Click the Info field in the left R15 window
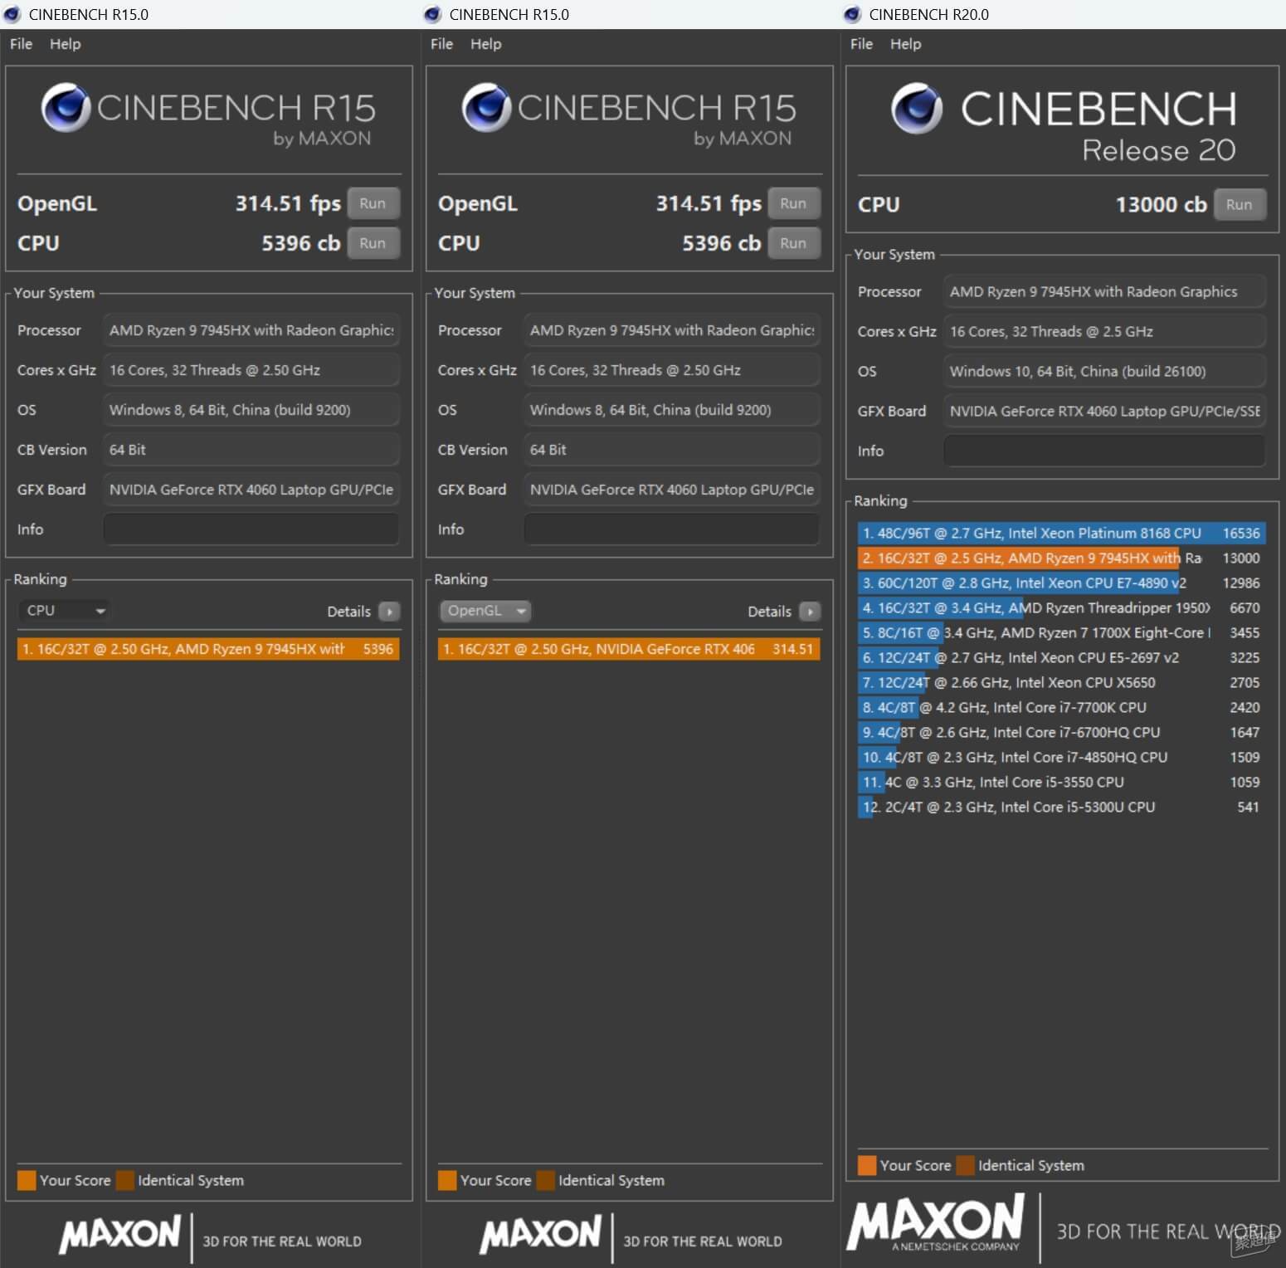 [251, 529]
